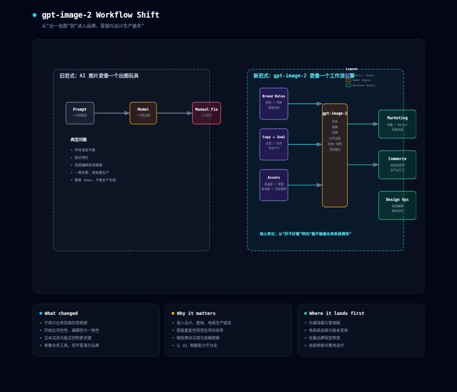Click the "典型问题" heading

(x=78, y=139)
